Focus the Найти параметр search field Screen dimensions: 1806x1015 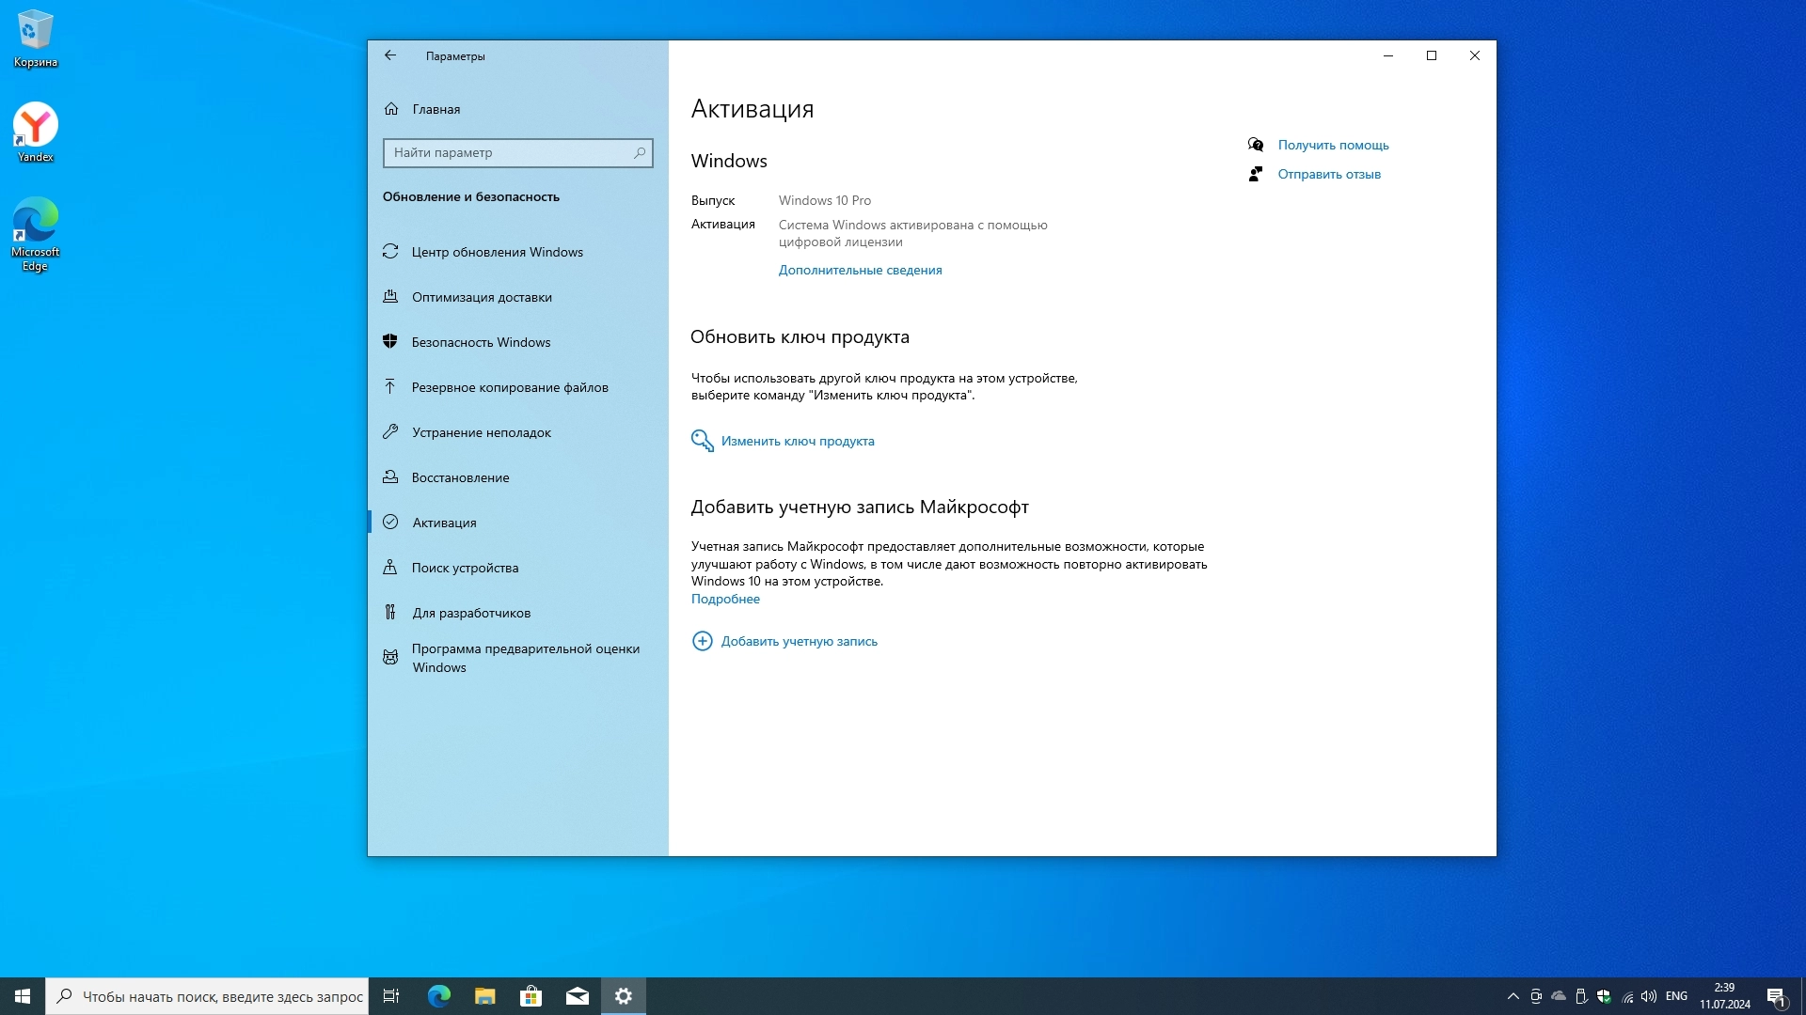[x=508, y=152]
